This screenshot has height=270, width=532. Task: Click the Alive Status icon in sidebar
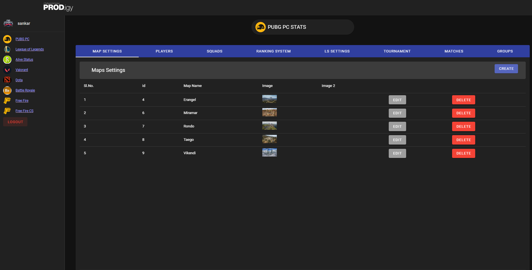pos(7,60)
